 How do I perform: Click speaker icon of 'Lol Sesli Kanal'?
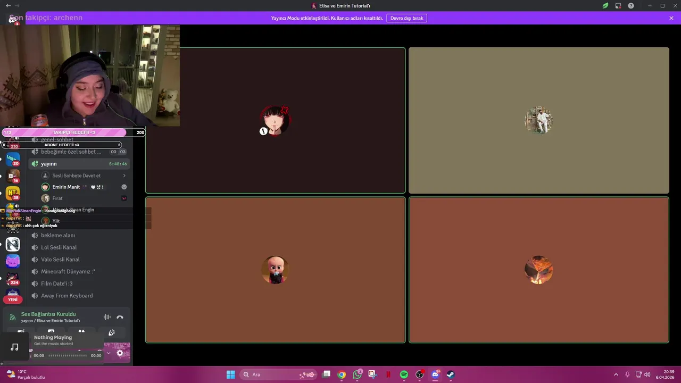35,247
